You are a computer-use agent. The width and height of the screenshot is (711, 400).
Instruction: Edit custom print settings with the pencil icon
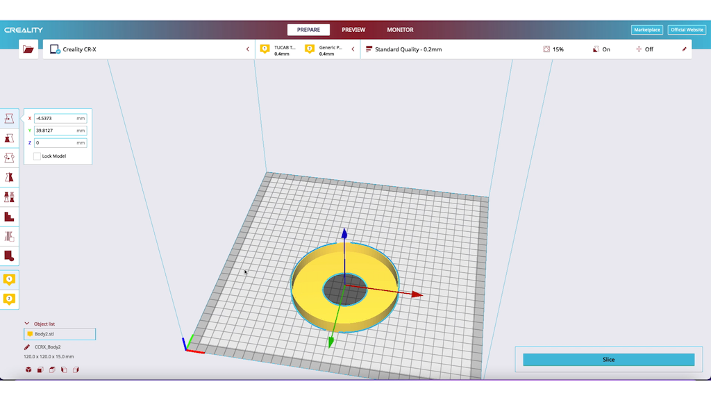tap(684, 49)
